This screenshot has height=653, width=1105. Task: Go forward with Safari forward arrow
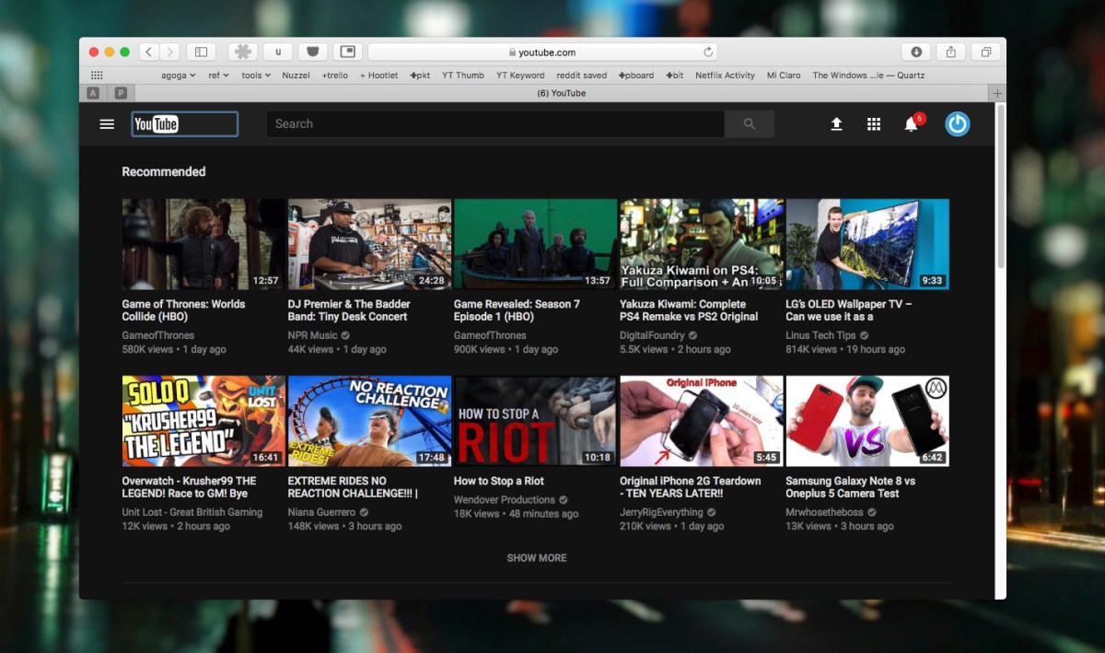[x=170, y=52]
